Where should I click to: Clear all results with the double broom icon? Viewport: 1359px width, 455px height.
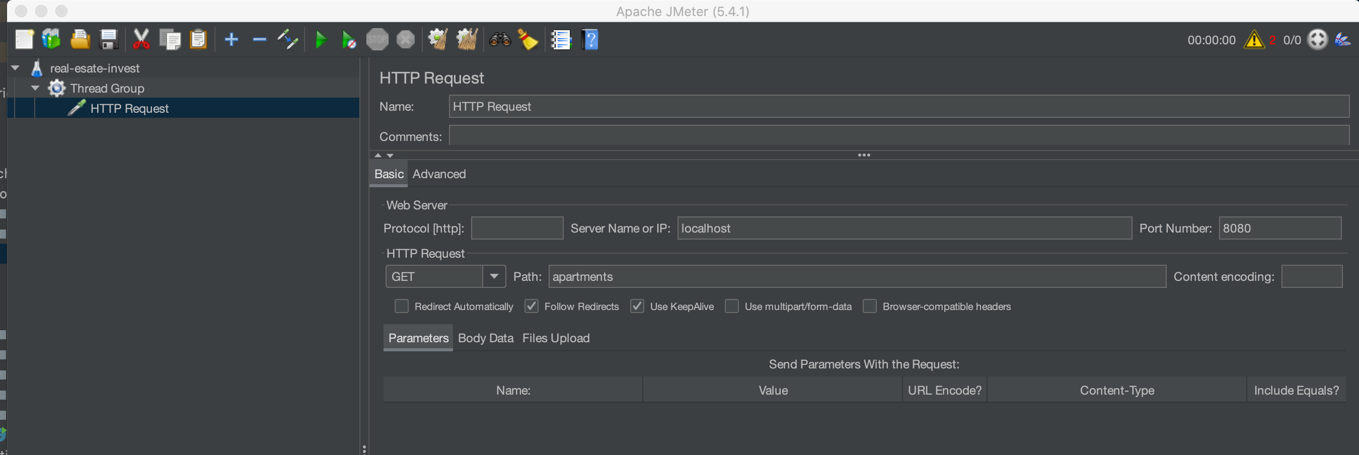point(467,40)
